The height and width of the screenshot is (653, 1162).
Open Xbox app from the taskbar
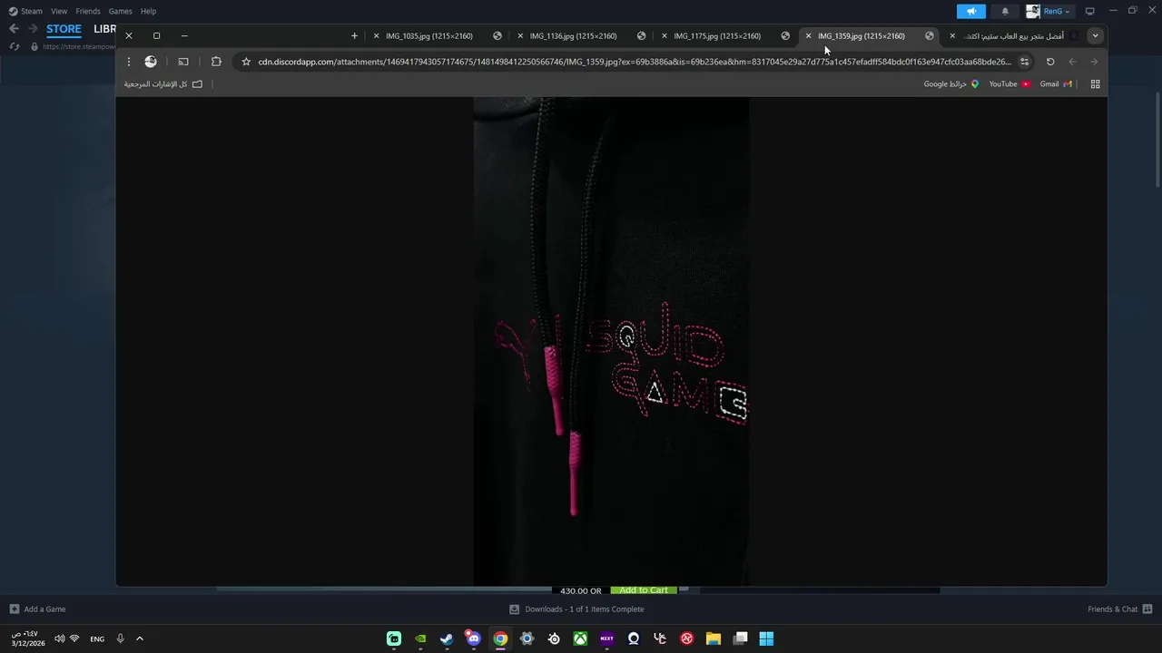tap(580, 638)
